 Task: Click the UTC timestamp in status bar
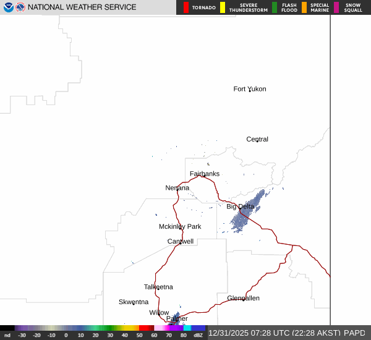pos(250,333)
